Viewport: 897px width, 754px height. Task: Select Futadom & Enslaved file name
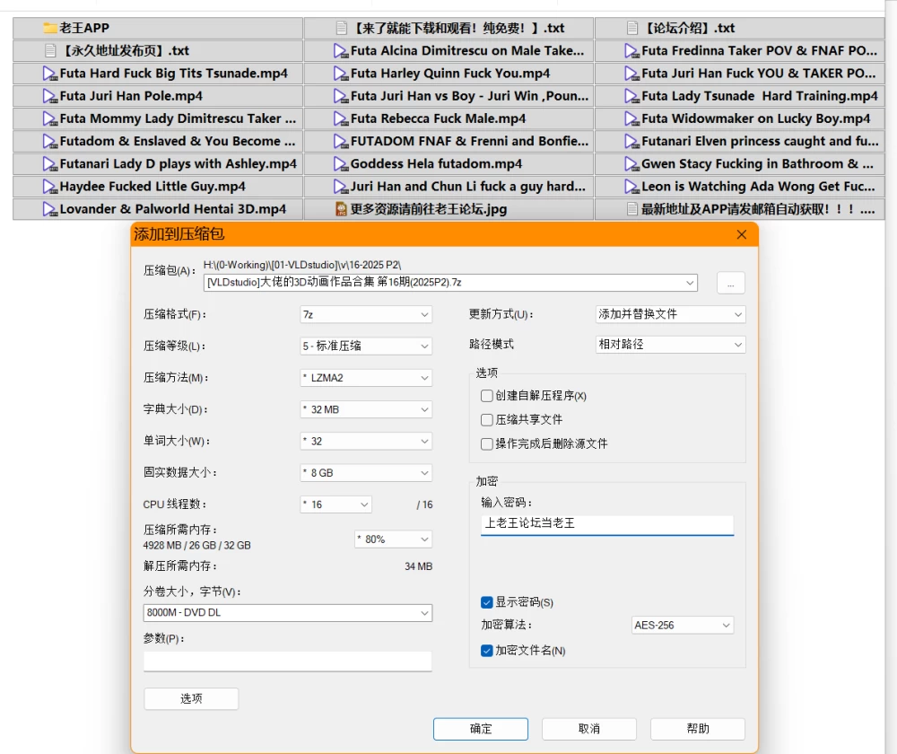click(178, 142)
